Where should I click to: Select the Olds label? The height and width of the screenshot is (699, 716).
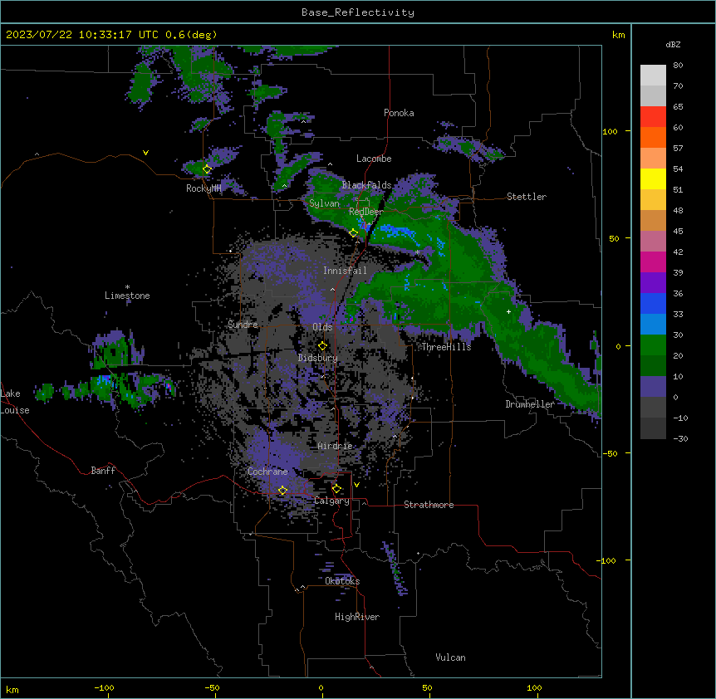point(322,327)
